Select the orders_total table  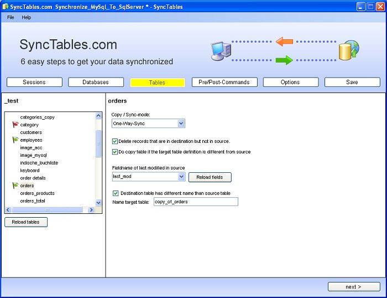click(33, 201)
